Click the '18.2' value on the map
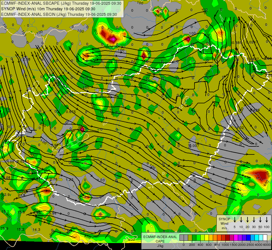Viewport: 272px width, 250px height. click(21, 229)
